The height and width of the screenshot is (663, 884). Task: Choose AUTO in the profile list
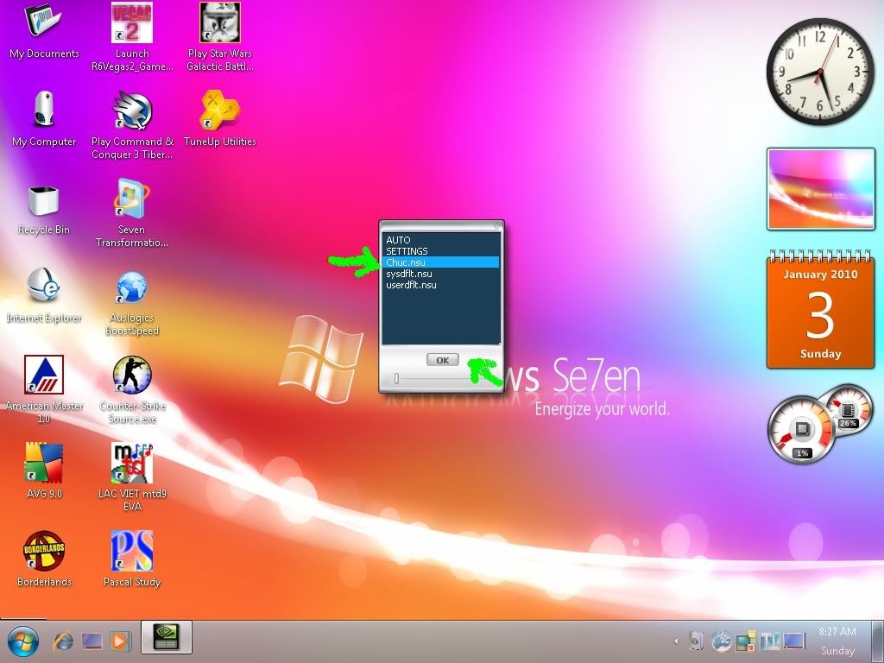pos(440,240)
